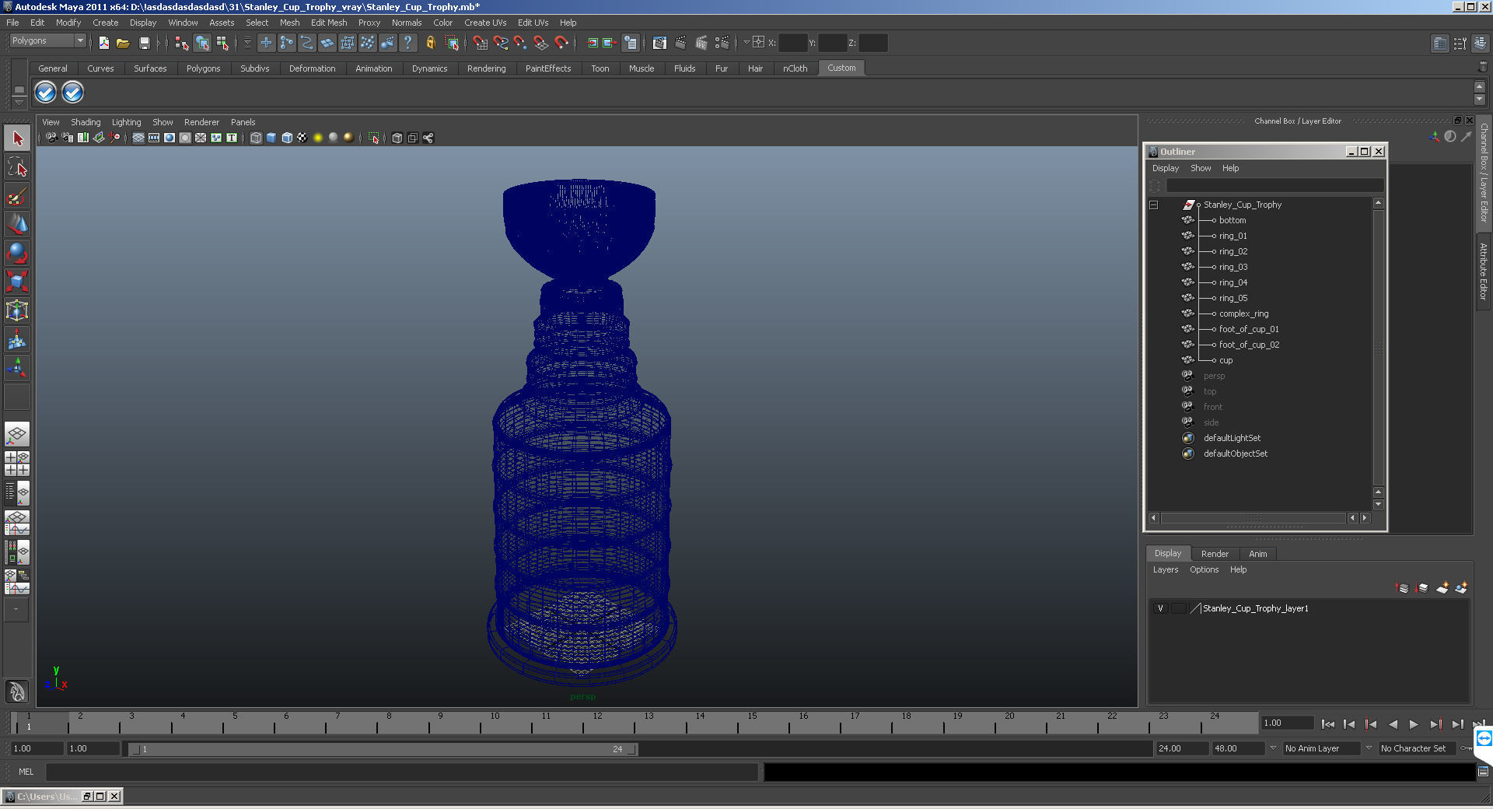This screenshot has height=809, width=1493.
Task: Toggle X-ray display icon in viewport
Action: click(397, 138)
